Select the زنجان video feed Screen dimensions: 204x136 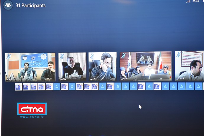72,67
